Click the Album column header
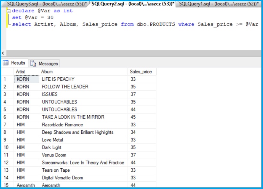The image size is (263, 189). [47, 72]
